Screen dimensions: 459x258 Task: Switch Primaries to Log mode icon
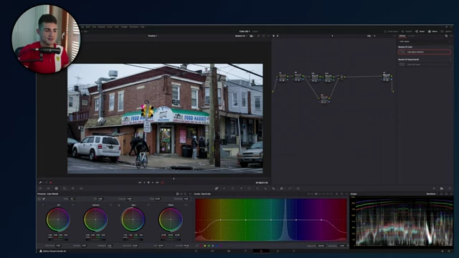coord(185,194)
